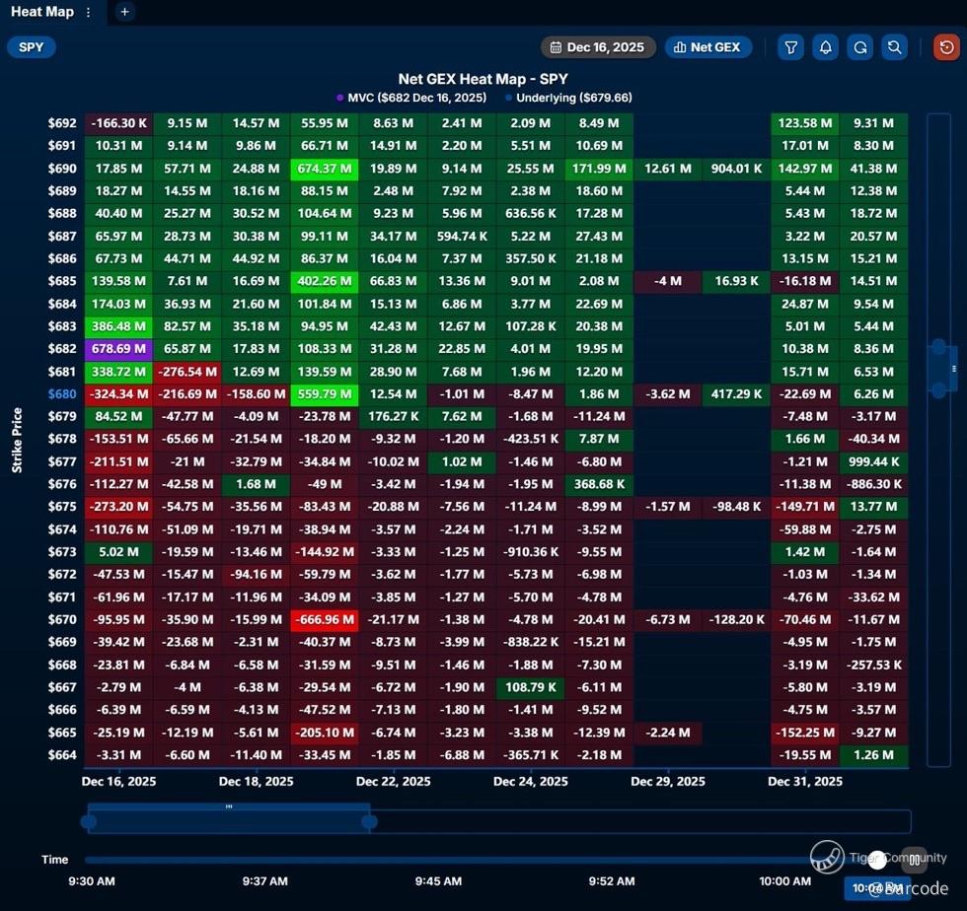This screenshot has height=911, width=967.
Task: Toggle the Underlying legend entry
Action: (x=568, y=98)
